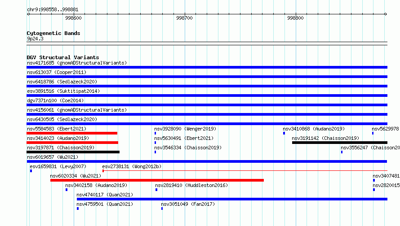Click the nsv6019657 (Wu2021) label
Viewport: 400px width, 226px height.
[53, 157]
